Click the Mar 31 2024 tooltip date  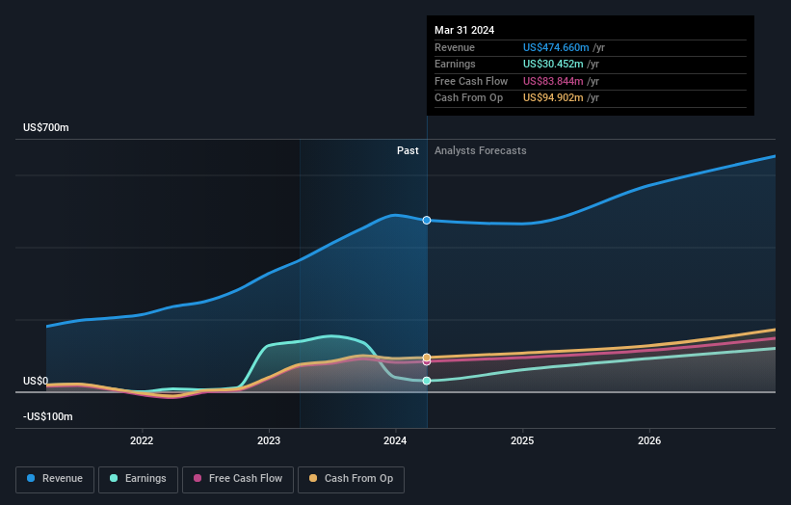click(464, 30)
